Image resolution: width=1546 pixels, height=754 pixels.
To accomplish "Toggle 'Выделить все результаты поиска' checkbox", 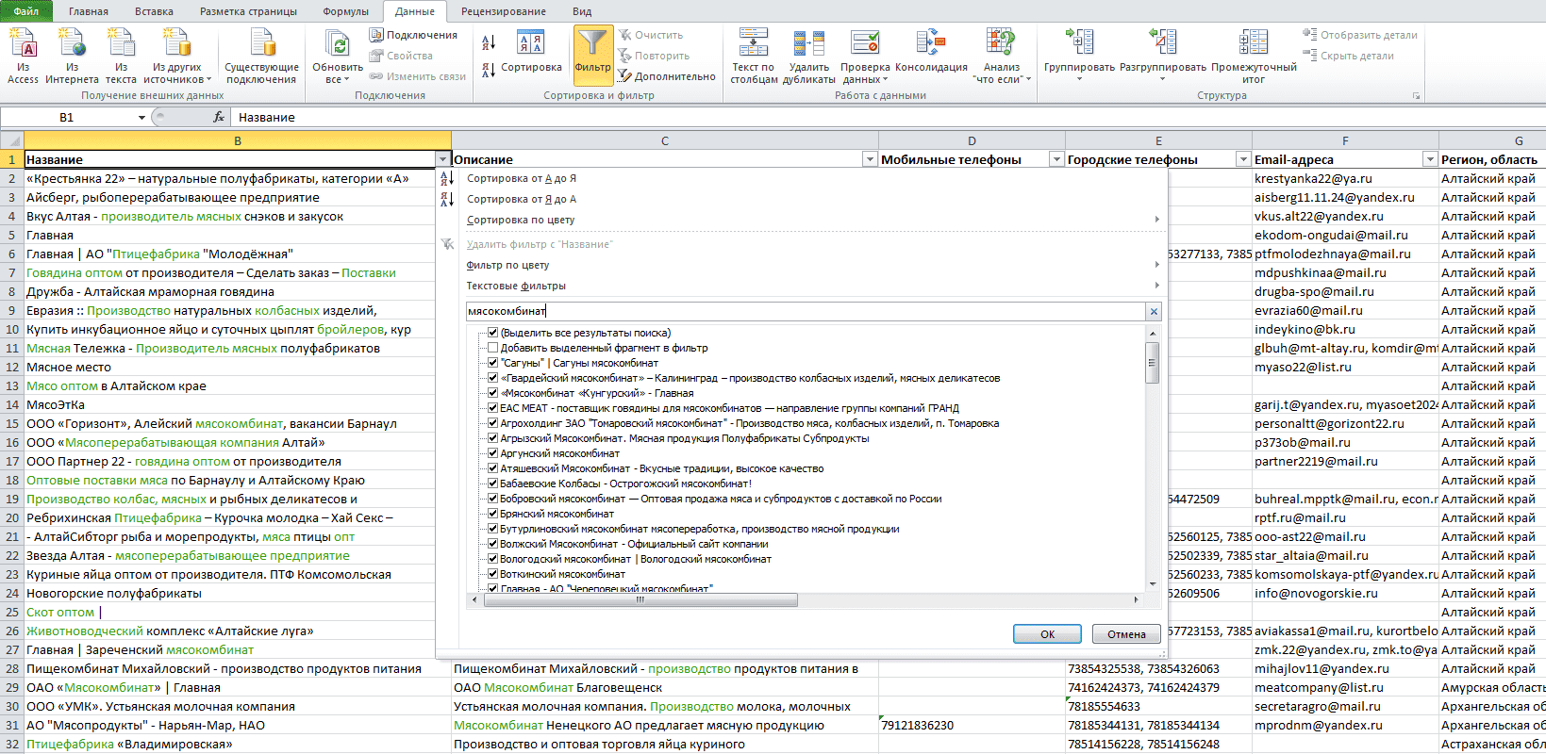I will (492, 333).
